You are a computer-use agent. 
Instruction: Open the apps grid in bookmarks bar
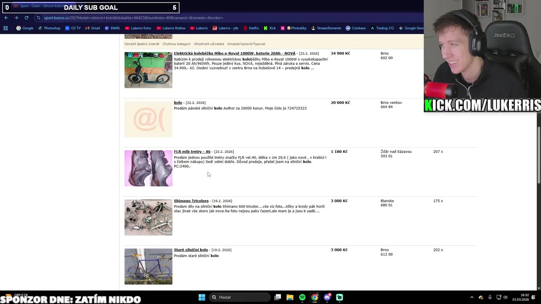[x=5, y=28]
